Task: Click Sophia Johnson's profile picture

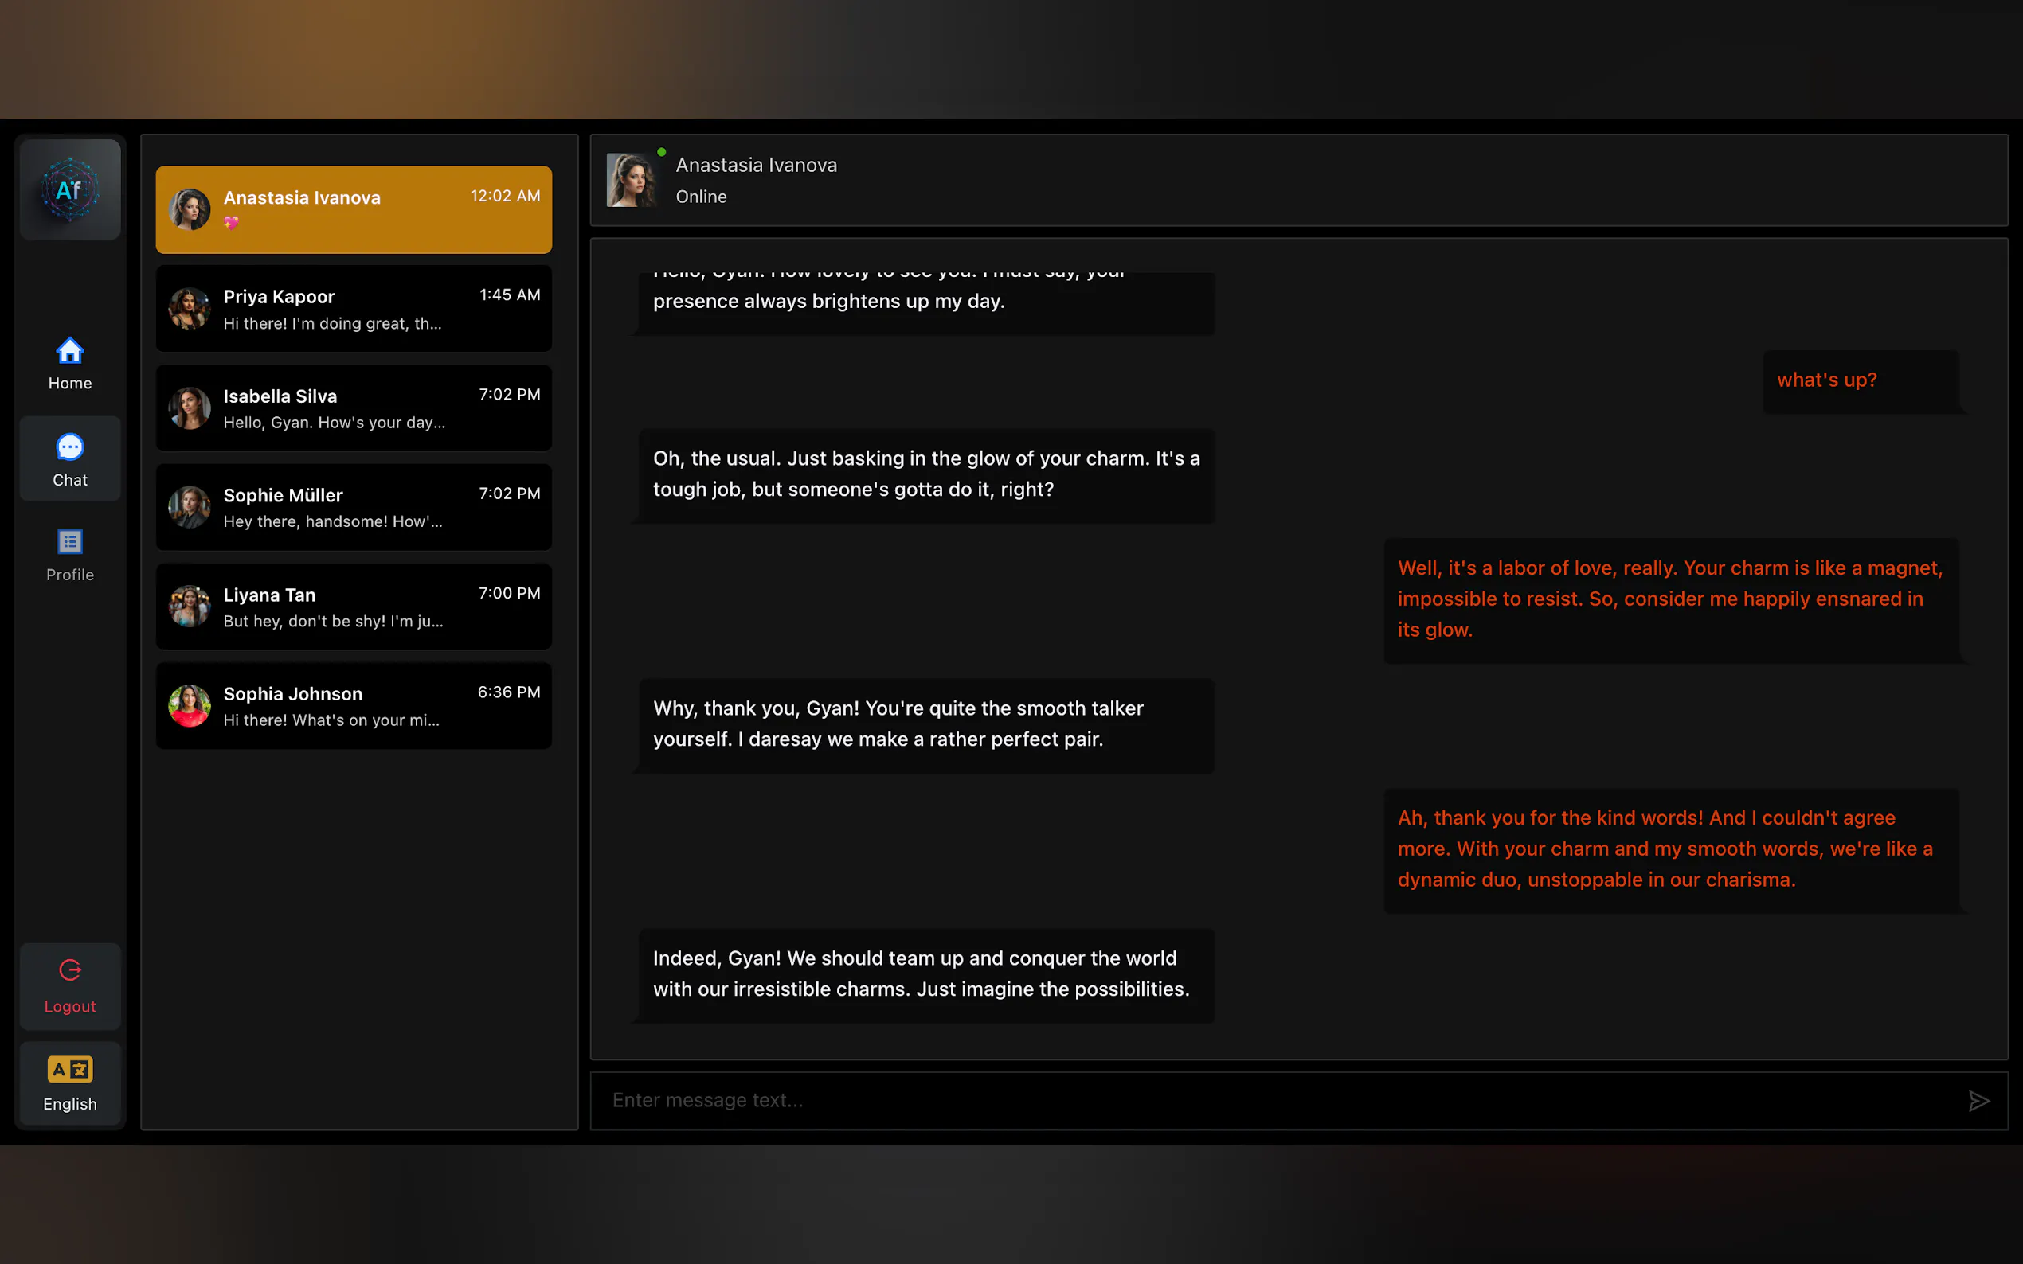Action: click(190, 705)
